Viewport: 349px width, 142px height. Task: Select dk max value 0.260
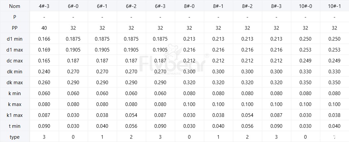point(44,83)
